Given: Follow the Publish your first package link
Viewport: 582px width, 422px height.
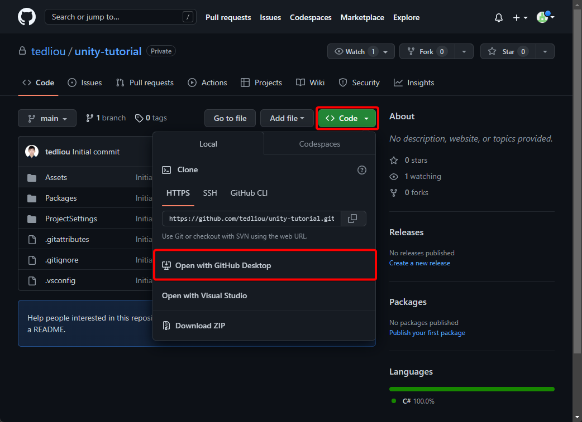Looking at the screenshot, I should (427, 333).
